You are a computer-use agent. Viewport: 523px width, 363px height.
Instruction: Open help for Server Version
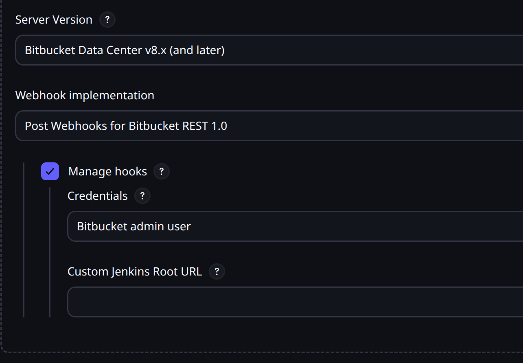107,20
